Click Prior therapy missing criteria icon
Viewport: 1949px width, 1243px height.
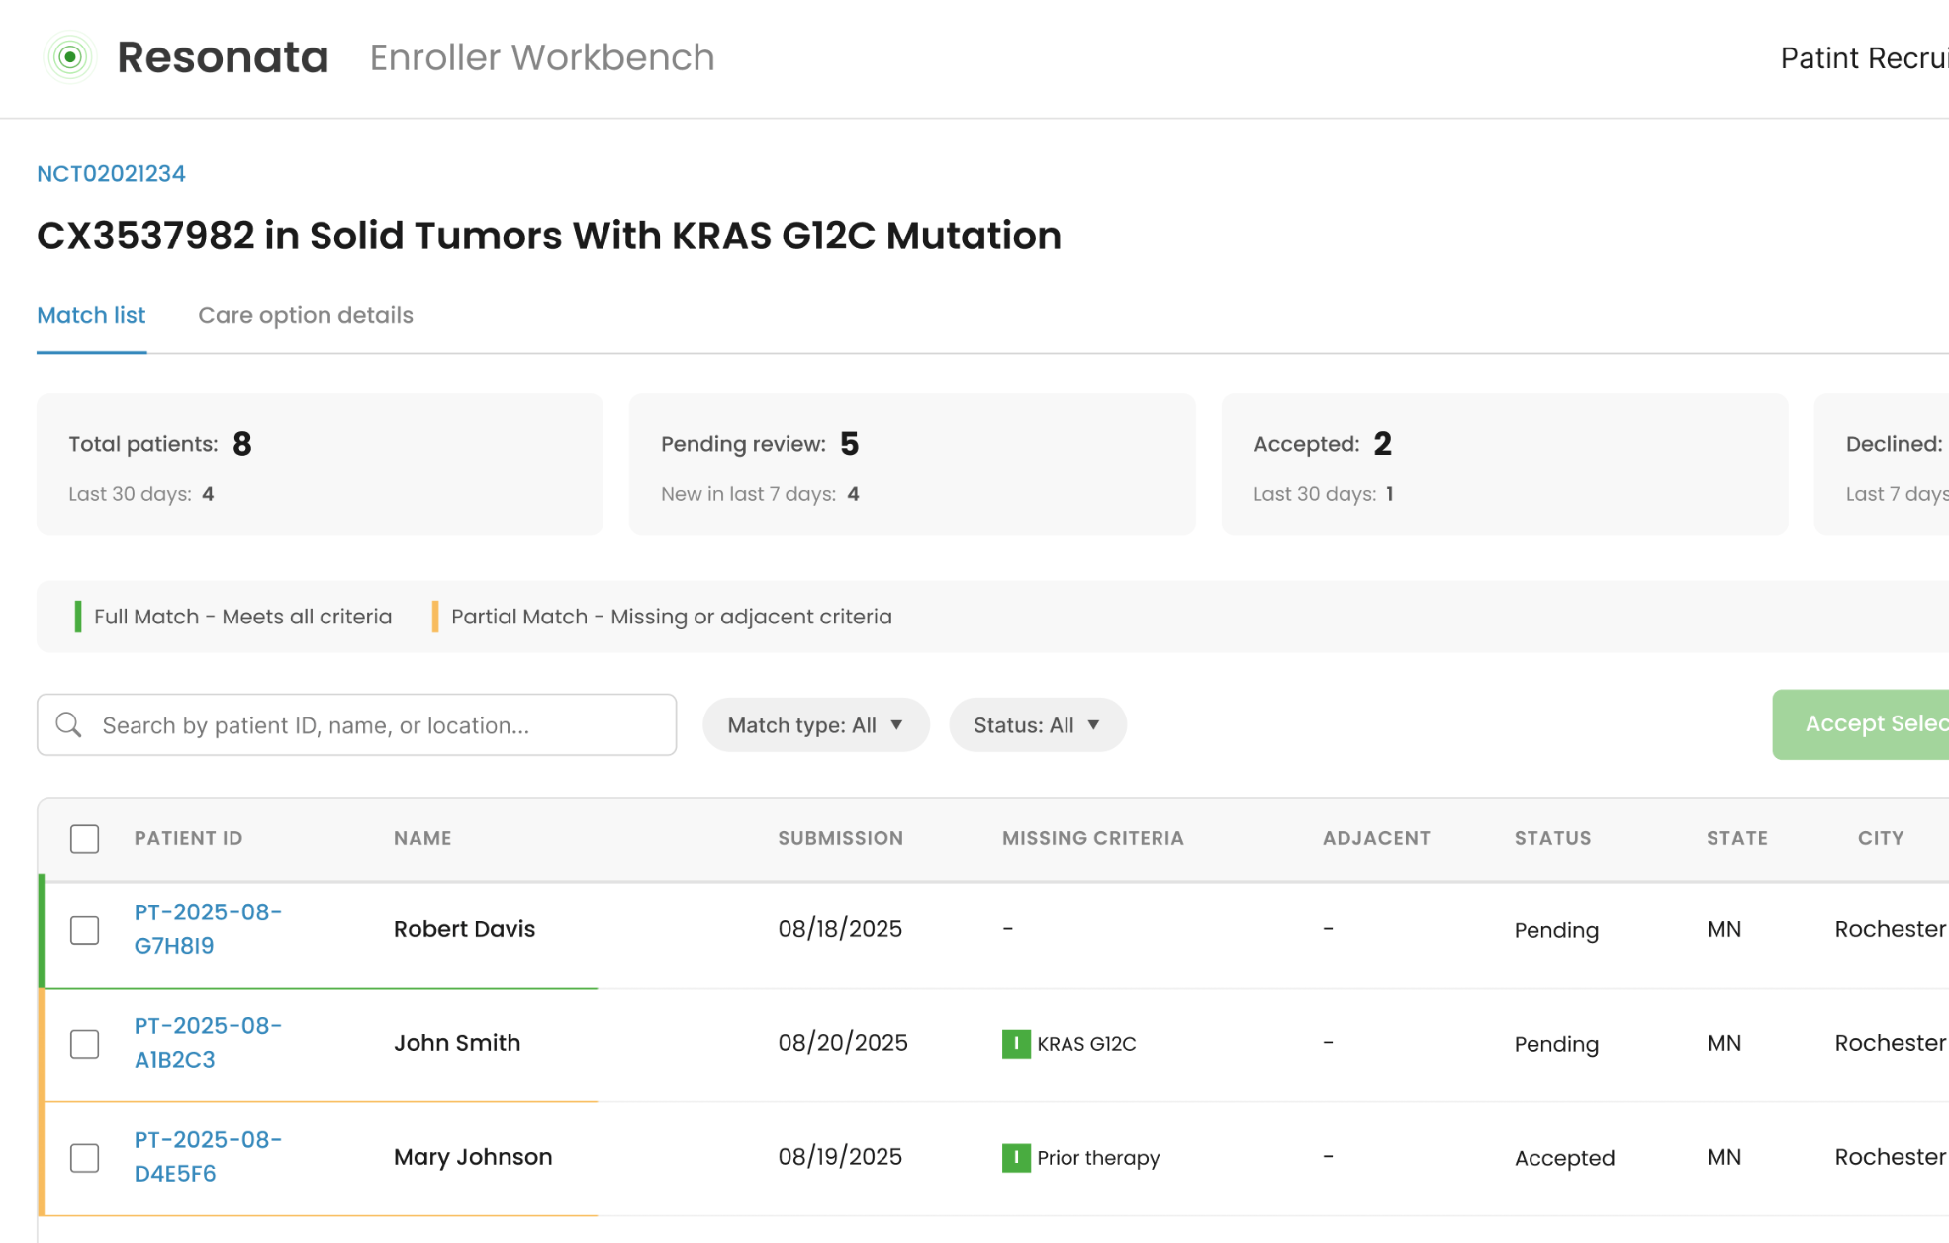click(x=1015, y=1157)
